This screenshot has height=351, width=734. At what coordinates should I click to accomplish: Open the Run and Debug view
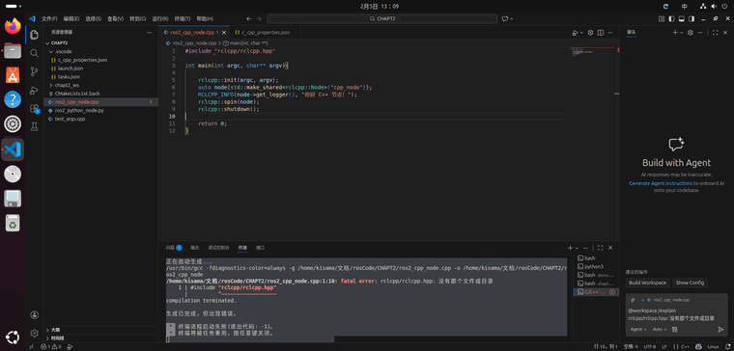click(x=34, y=90)
